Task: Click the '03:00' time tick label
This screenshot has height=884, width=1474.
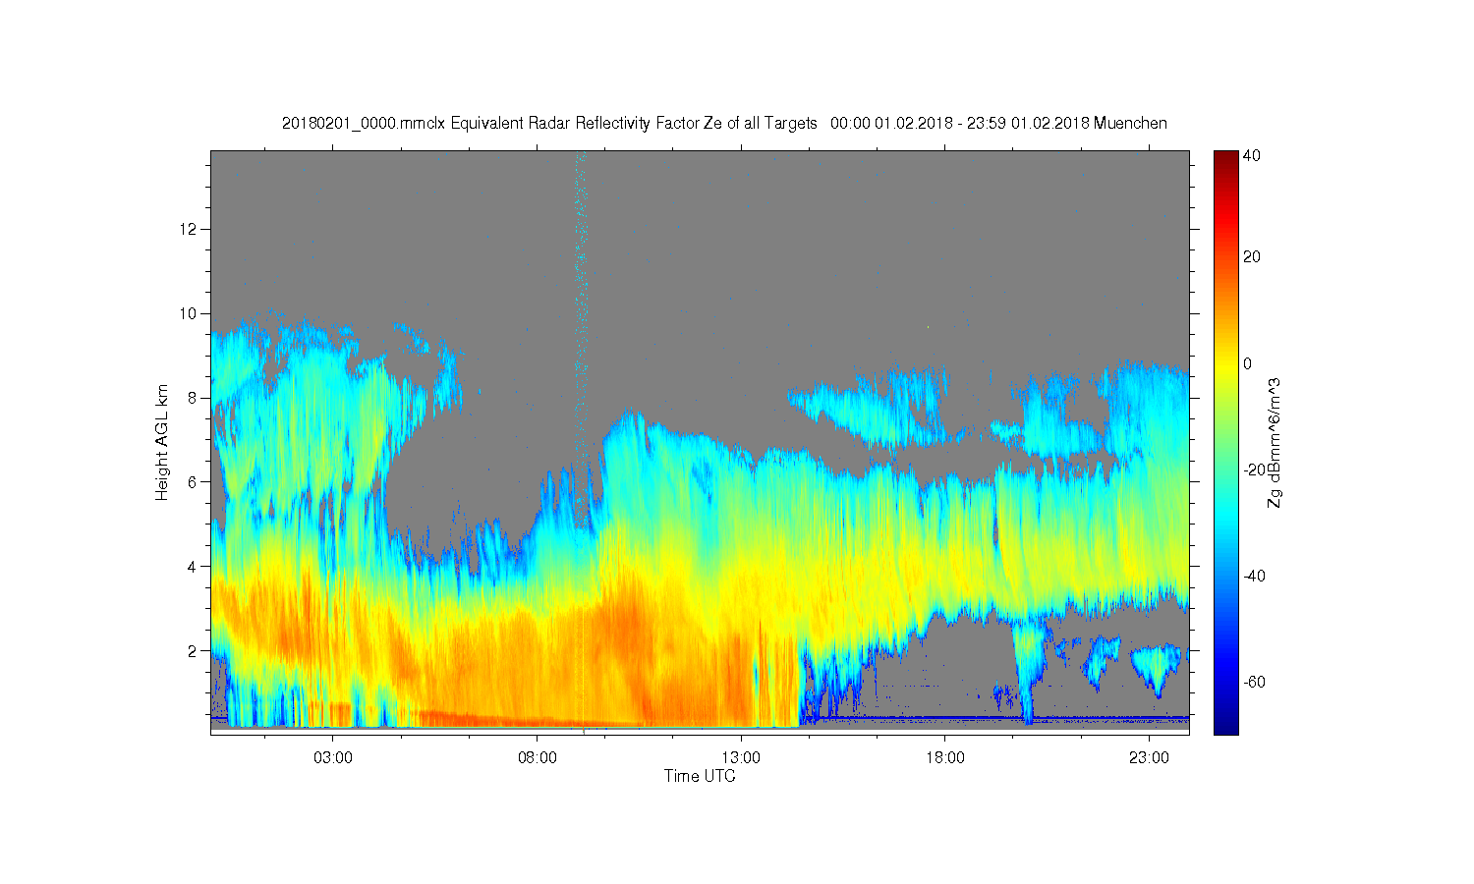Action: click(x=333, y=758)
